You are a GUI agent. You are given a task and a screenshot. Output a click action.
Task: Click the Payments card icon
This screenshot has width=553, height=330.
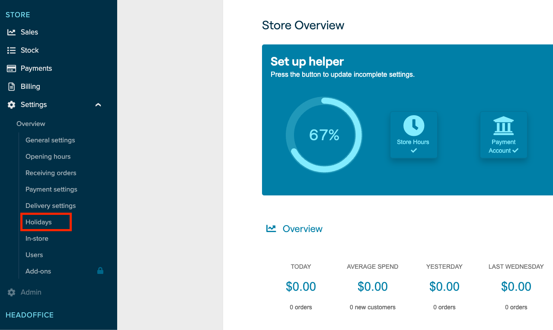[11, 68]
